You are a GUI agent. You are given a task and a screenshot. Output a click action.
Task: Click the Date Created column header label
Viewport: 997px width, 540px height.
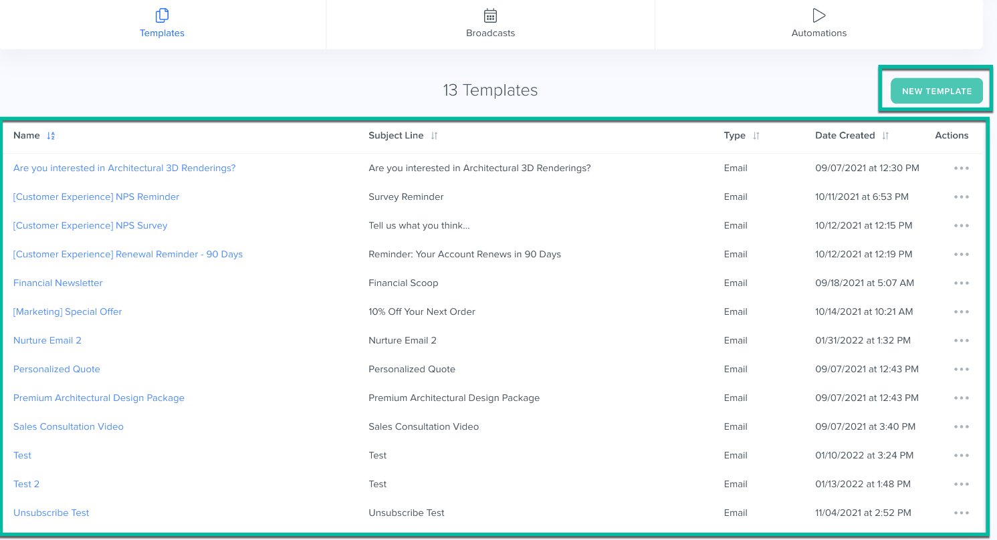(x=845, y=136)
